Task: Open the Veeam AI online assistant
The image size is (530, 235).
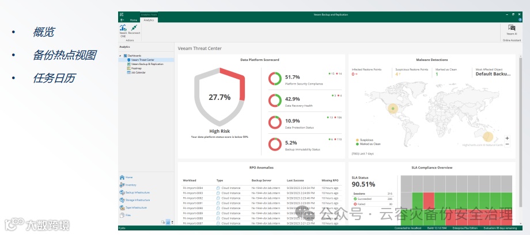Action: click(x=512, y=30)
